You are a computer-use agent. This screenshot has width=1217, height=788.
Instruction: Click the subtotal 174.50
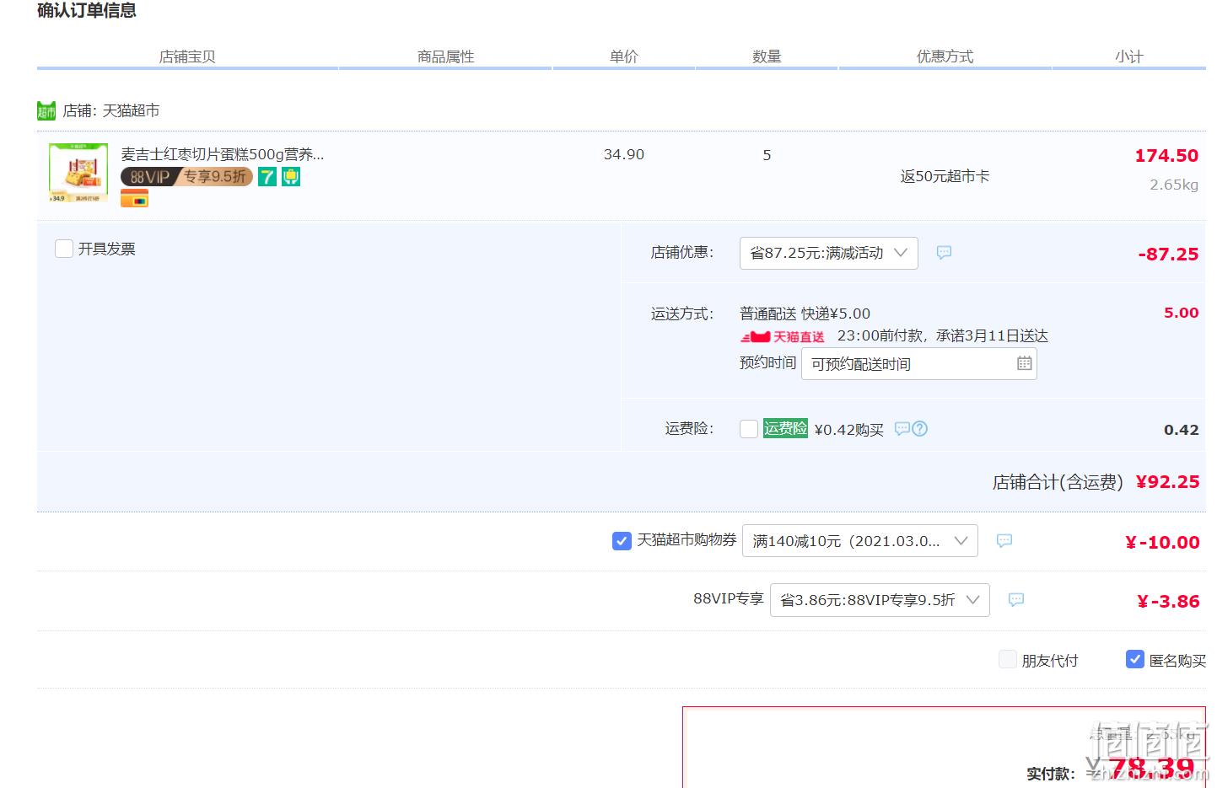coord(1166,156)
